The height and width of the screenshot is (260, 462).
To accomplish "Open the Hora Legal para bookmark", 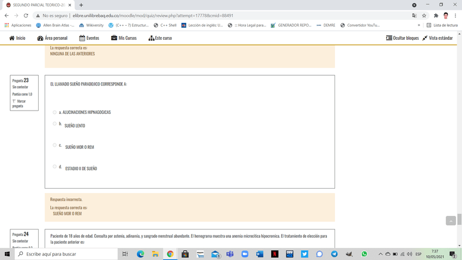I will click(247, 26).
